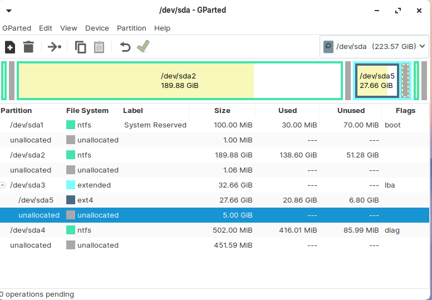Open the Help menu

pos(162,28)
